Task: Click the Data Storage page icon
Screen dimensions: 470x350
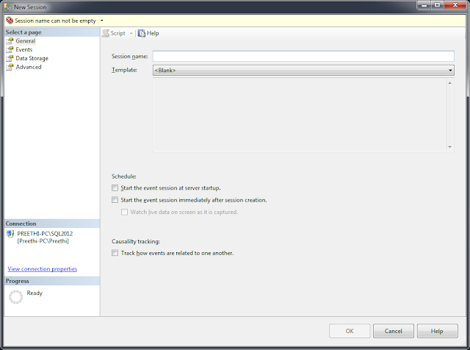Action: point(10,59)
